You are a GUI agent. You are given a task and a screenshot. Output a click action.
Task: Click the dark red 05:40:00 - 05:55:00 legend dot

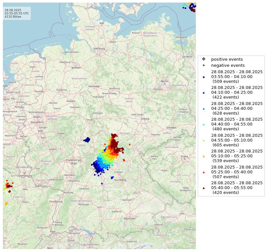tap(204, 188)
